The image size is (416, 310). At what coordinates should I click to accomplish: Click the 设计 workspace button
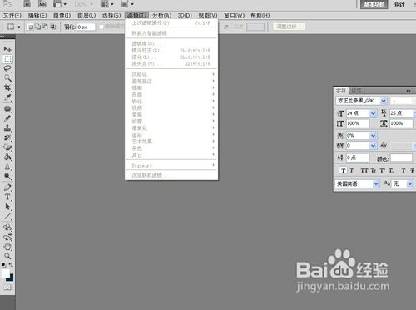click(x=399, y=4)
